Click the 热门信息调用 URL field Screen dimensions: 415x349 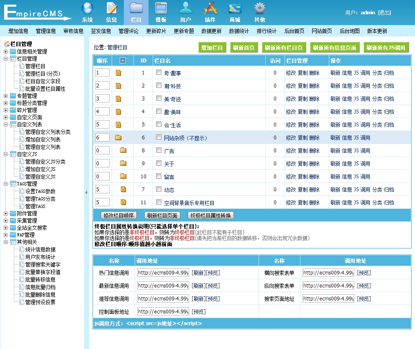point(163,273)
